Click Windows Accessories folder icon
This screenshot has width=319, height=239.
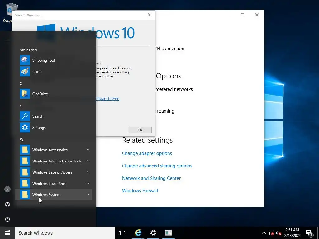[x=25, y=150]
